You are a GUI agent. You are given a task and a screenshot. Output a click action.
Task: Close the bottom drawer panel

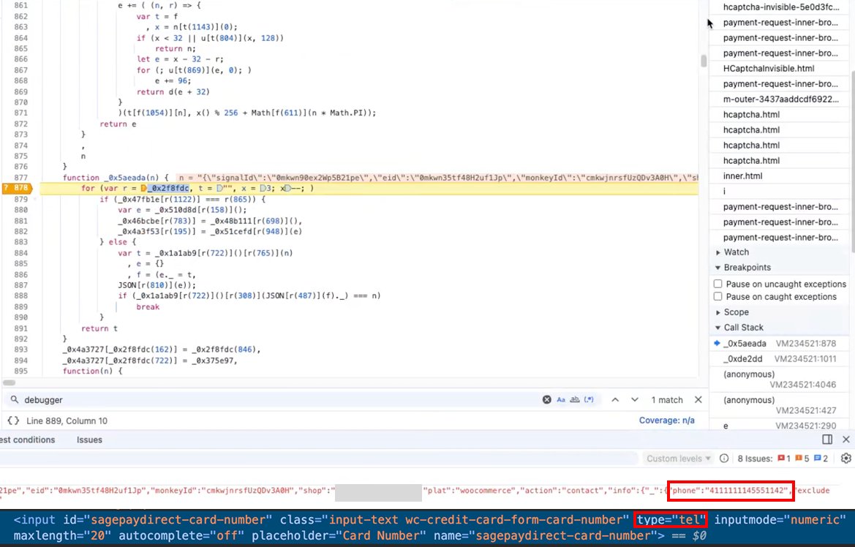(845, 440)
